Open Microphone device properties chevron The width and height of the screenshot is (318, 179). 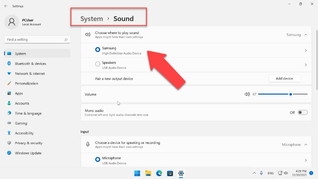tap(305, 160)
